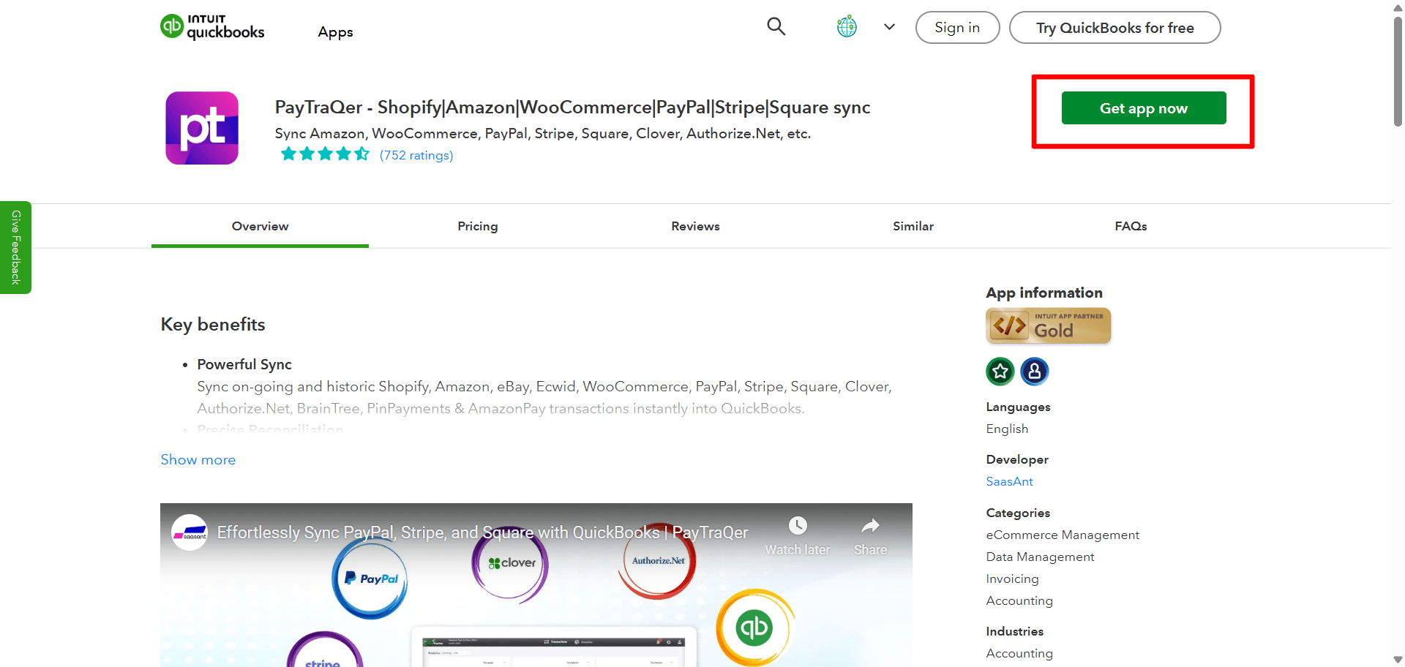Click the blue user badge under App information
Image resolution: width=1405 pixels, height=667 pixels.
click(x=1035, y=371)
